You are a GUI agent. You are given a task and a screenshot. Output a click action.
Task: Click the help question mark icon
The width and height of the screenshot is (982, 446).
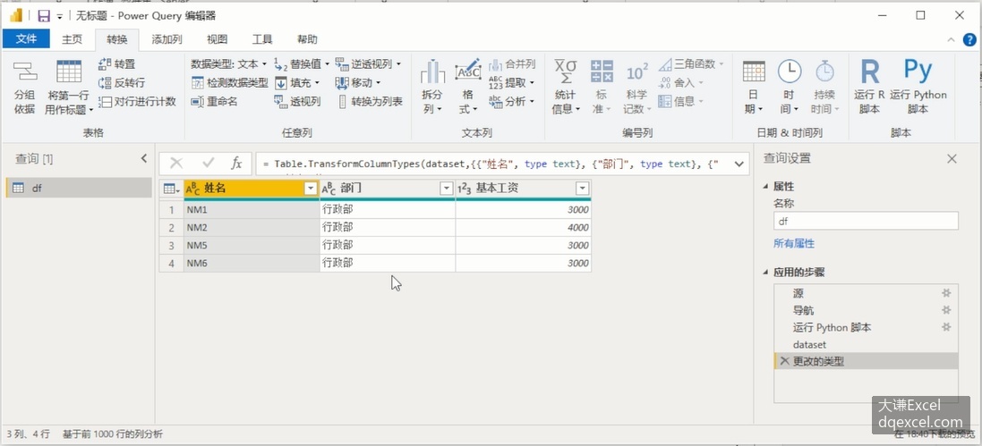(x=969, y=40)
